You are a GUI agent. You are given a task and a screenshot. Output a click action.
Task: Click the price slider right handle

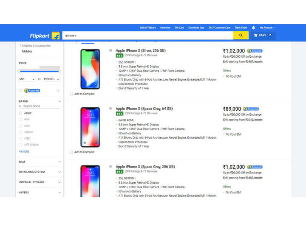(x=60, y=71)
